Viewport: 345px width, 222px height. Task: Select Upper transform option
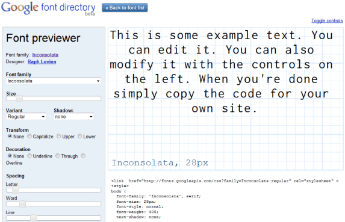58,137
